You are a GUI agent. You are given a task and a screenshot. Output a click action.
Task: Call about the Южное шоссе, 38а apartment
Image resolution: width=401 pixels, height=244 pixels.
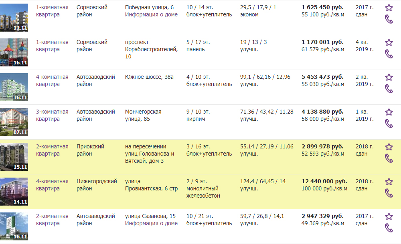[389, 89]
